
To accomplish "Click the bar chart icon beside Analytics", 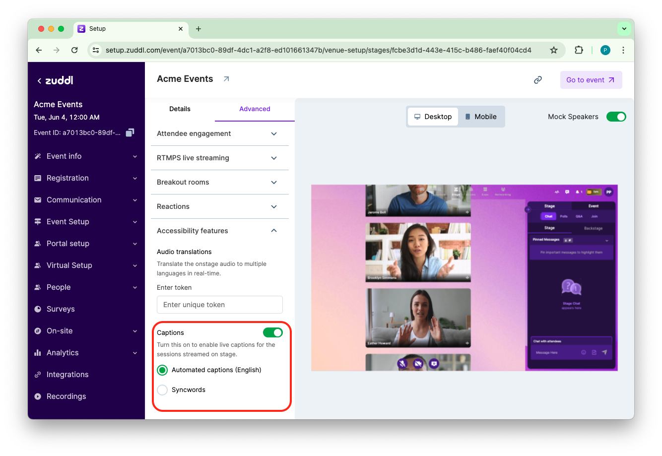I will (x=38, y=353).
